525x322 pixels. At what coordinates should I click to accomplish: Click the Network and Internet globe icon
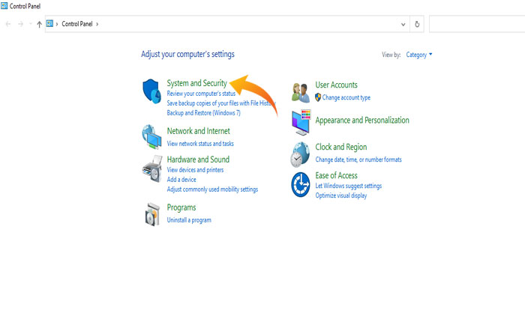151,136
